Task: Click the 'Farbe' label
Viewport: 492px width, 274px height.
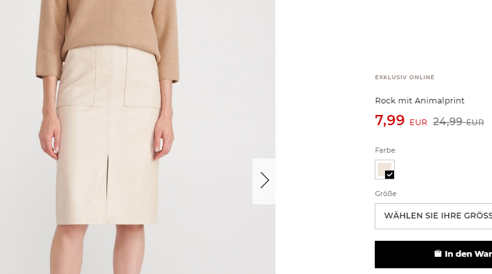Action: click(x=385, y=150)
